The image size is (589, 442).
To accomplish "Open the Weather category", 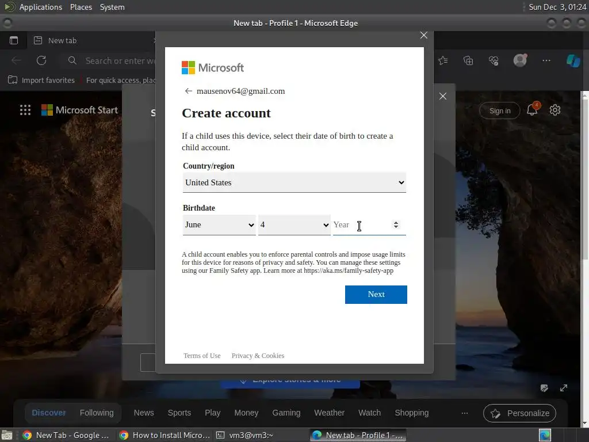I will (x=329, y=413).
